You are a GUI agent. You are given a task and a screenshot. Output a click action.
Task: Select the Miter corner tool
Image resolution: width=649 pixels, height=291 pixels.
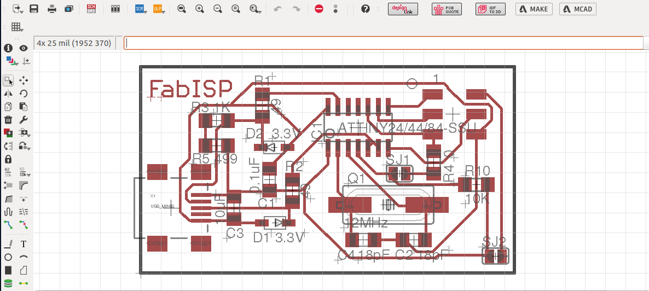coord(24,185)
